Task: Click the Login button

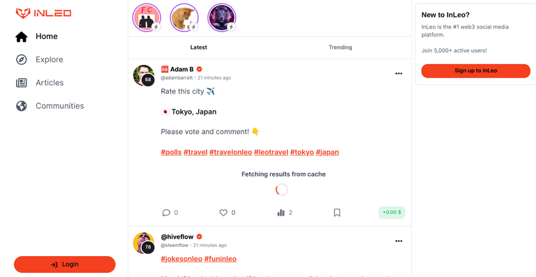Action: 65,264
